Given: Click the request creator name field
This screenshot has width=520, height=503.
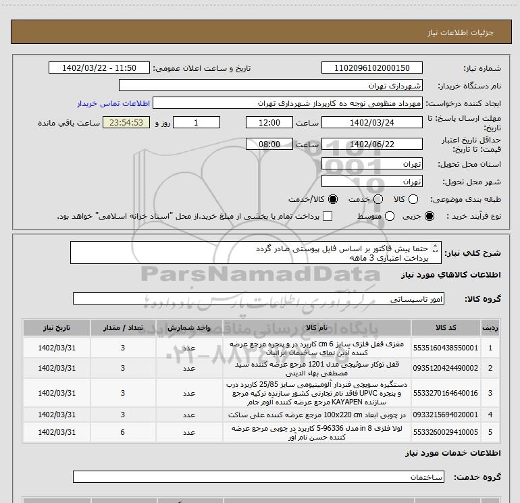Looking at the screenshot, I should 287,103.
